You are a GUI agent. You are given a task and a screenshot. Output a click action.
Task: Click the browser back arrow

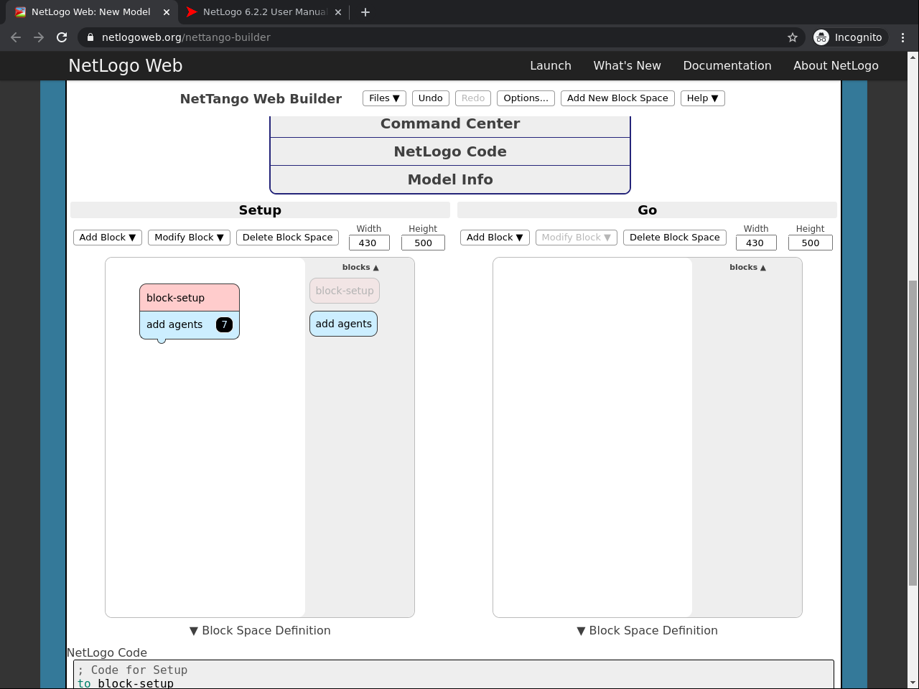point(16,37)
